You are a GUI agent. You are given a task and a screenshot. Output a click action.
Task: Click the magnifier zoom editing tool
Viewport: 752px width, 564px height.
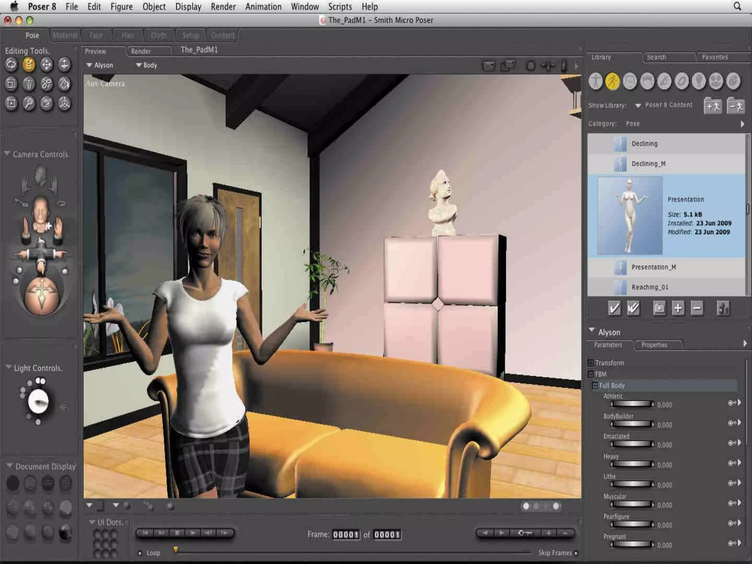(x=29, y=104)
